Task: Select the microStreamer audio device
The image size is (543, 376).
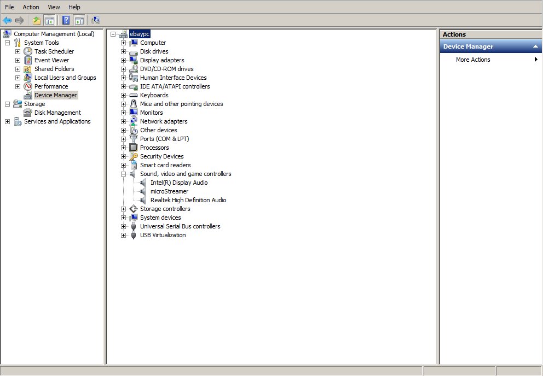Action: (169, 191)
